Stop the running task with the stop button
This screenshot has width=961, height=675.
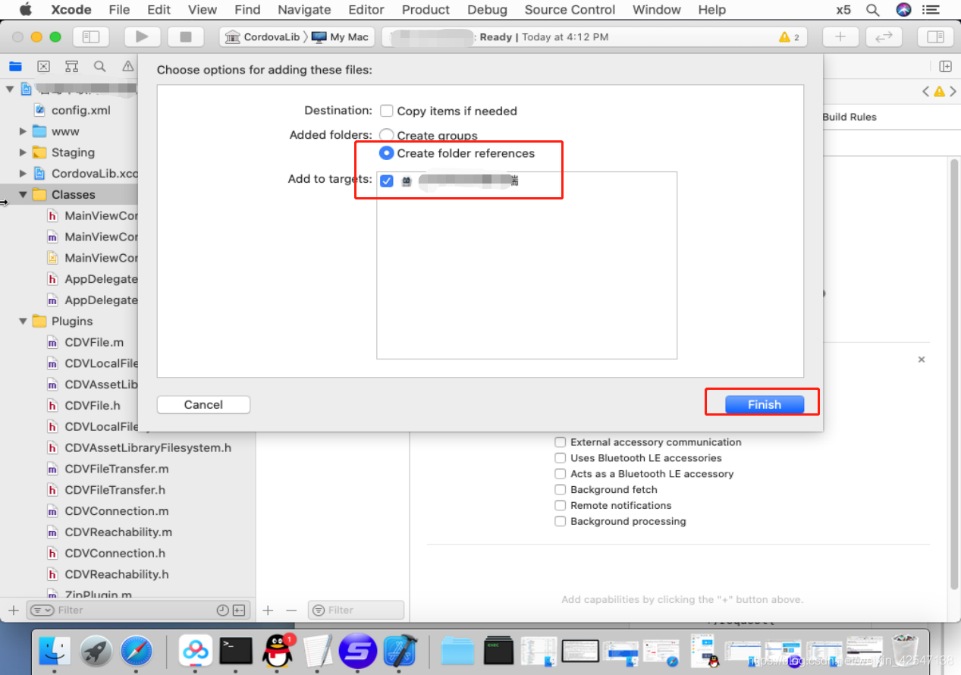(185, 36)
